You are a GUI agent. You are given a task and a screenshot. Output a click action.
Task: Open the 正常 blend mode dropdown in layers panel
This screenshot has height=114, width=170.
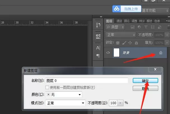pos(120,35)
